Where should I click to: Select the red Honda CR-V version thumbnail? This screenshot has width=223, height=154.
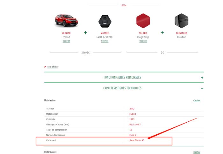coord(66,20)
